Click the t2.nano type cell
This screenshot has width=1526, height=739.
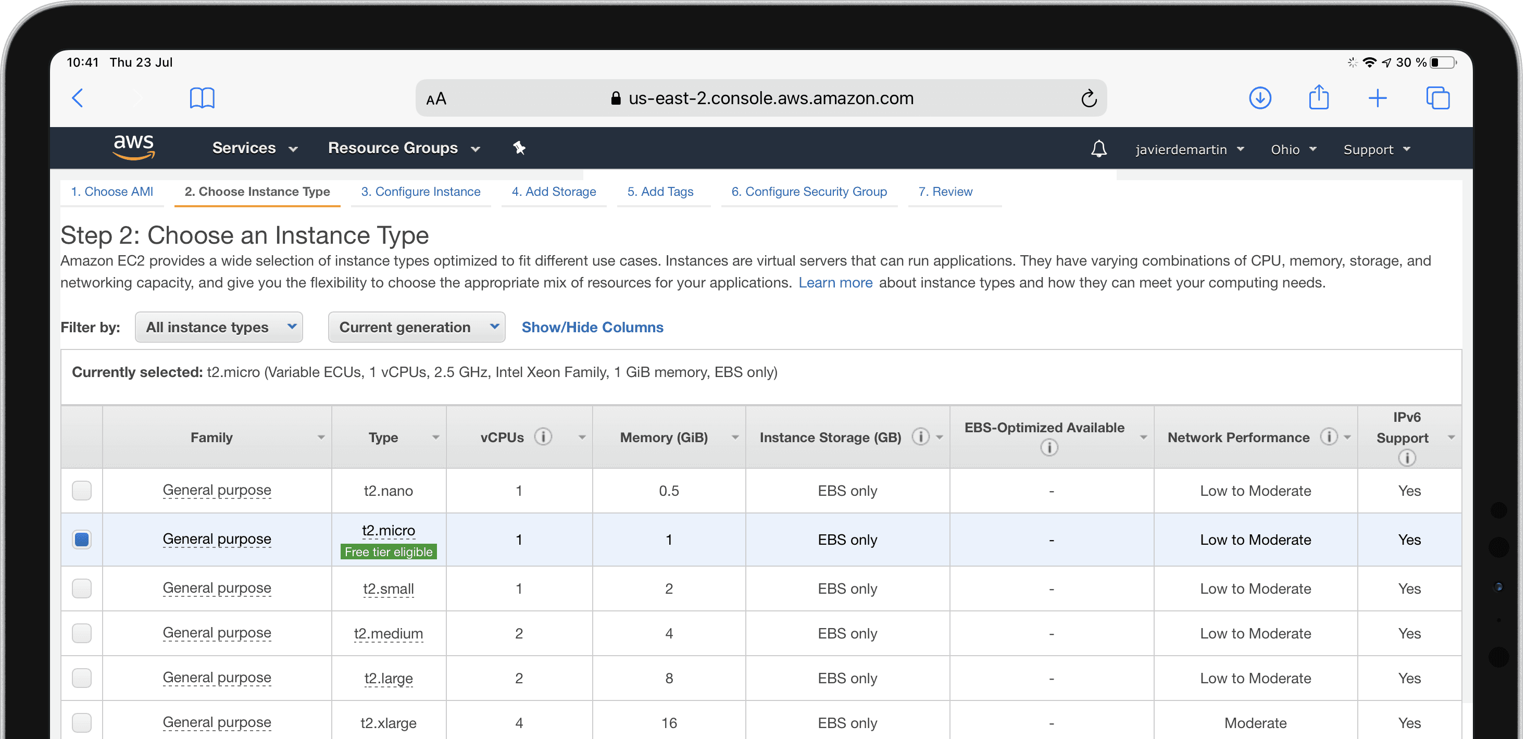[x=389, y=491]
